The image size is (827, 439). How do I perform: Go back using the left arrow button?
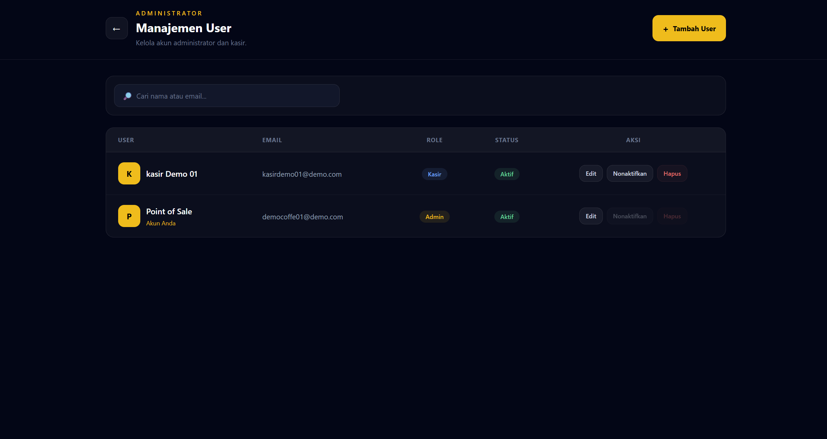(x=116, y=29)
